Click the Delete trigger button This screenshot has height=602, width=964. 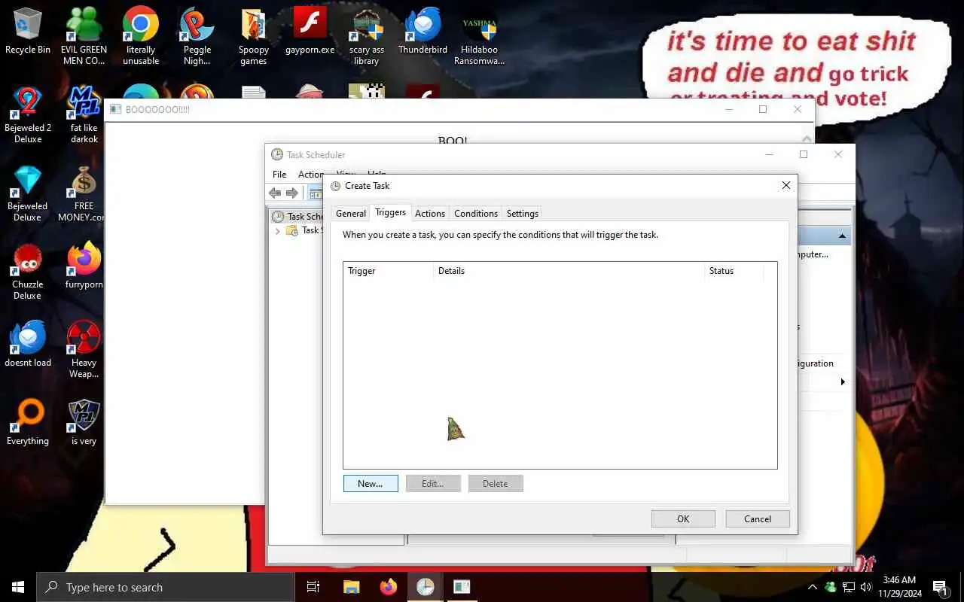496,484
